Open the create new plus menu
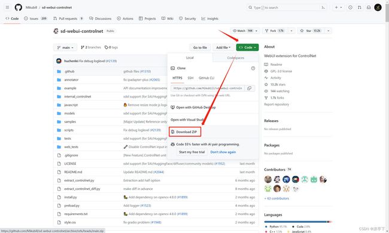 coord(338,7)
